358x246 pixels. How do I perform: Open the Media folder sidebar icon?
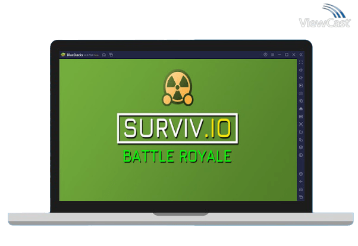pos(301,132)
